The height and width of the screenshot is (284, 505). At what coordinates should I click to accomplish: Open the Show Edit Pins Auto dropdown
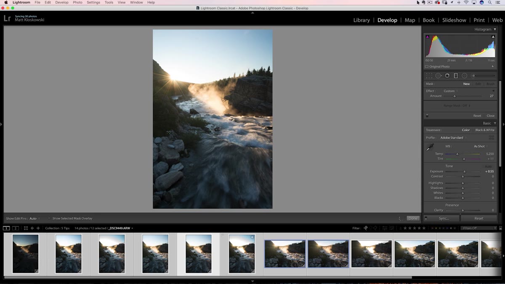35,218
